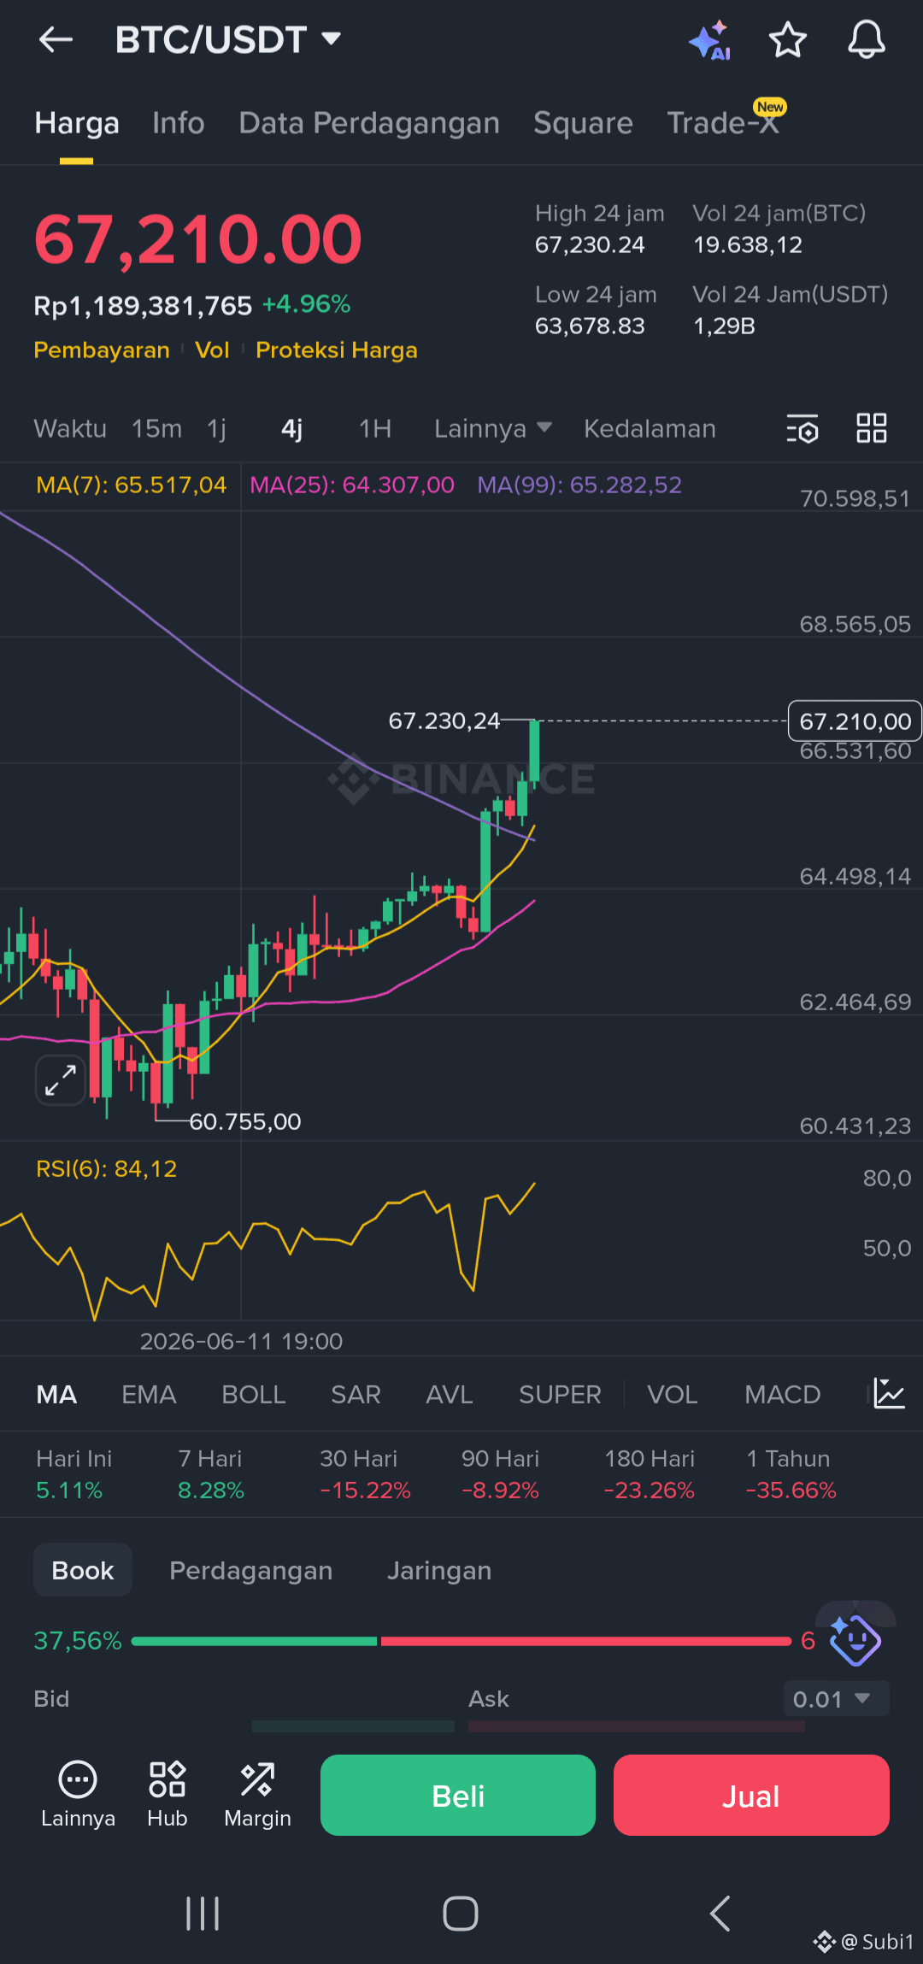Select the Waktu chart interval

point(70,428)
